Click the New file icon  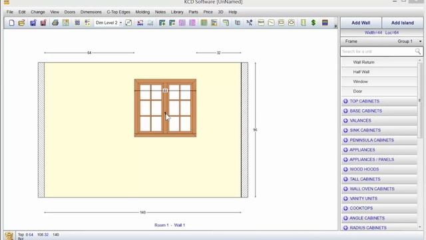pyautogui.click(x=11, y=23)
